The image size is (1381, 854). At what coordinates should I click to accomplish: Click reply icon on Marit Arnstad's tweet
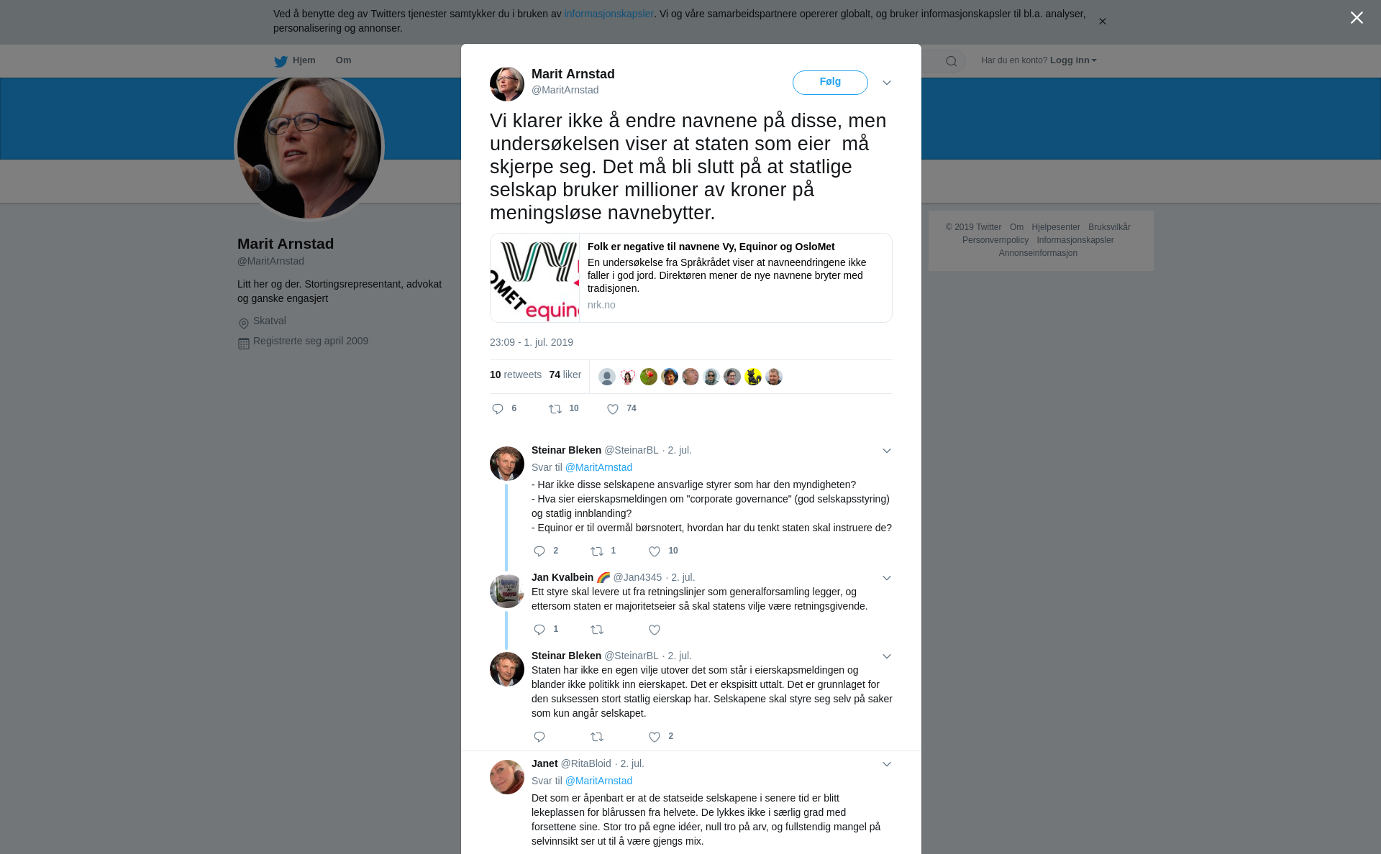[498, 409]
